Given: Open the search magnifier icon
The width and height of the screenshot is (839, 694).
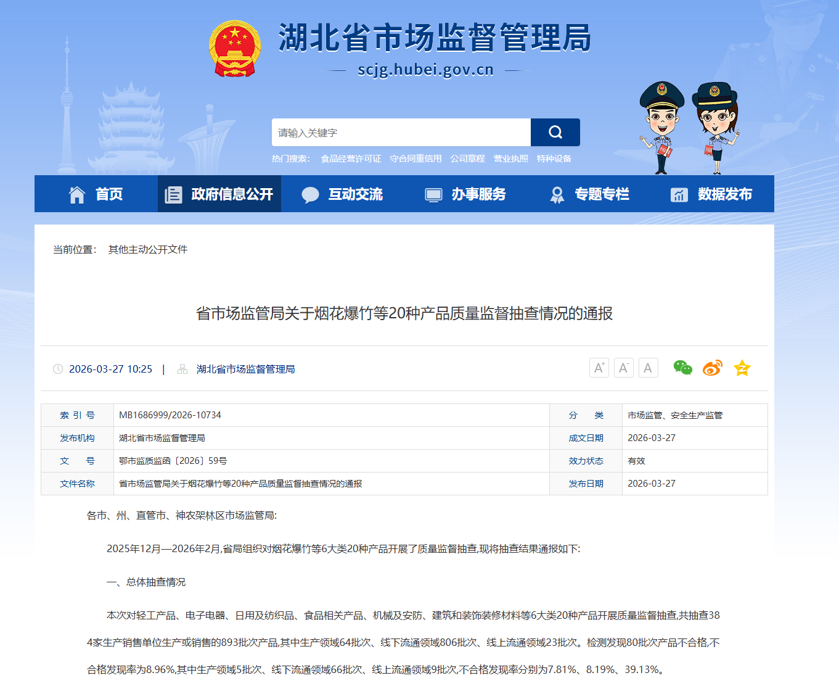Looking at the screenshot, I should (x=554, y=132).
